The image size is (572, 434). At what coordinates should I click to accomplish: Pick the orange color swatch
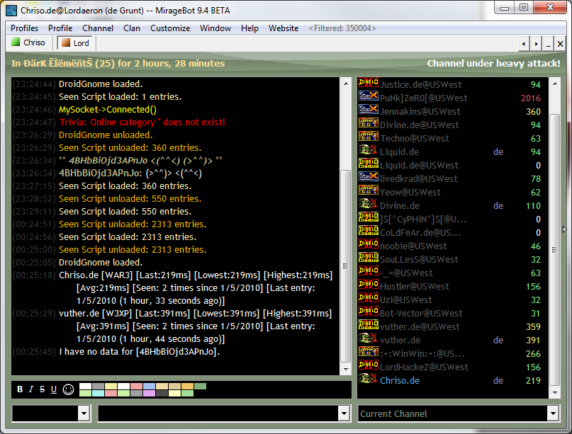coord(188,387)
